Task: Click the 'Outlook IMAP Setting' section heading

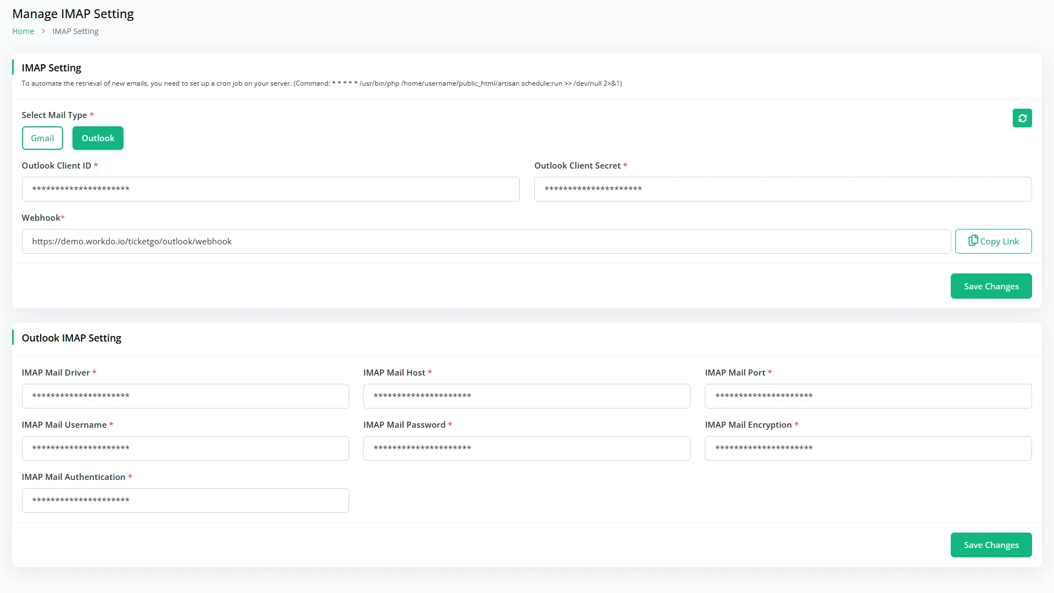Action: click(71, 338)
